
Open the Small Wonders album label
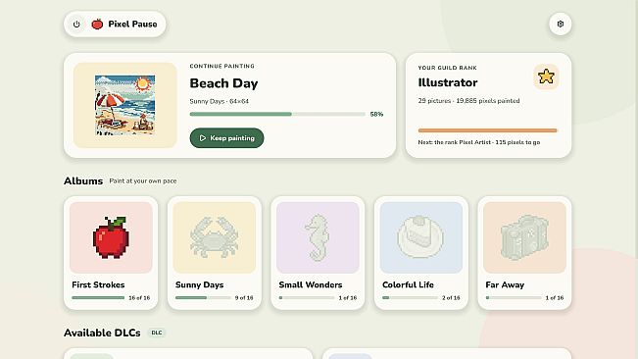[311, 284]
